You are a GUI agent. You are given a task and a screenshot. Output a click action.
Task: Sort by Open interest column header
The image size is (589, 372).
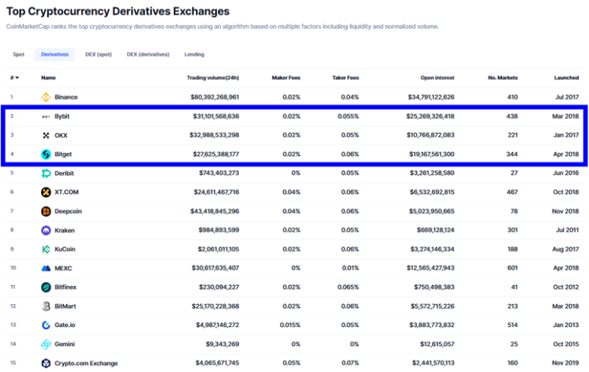[437, 78]
